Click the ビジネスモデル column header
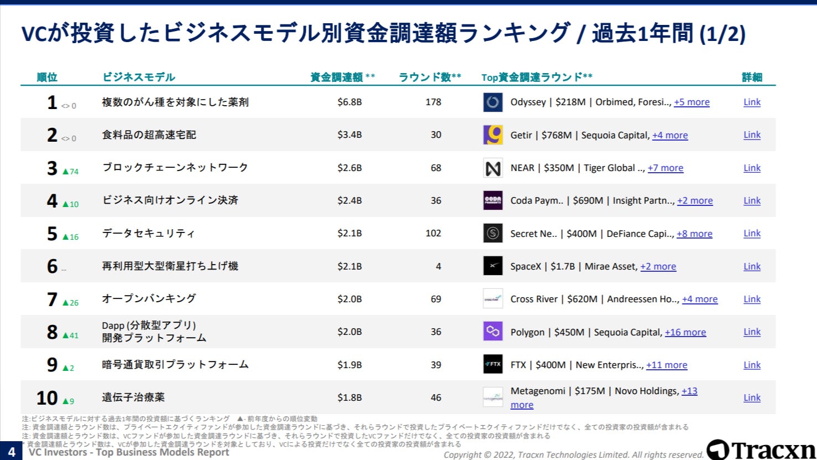Image resolution: width=817 pixels, height=460 pixels. tap(138, 77)
